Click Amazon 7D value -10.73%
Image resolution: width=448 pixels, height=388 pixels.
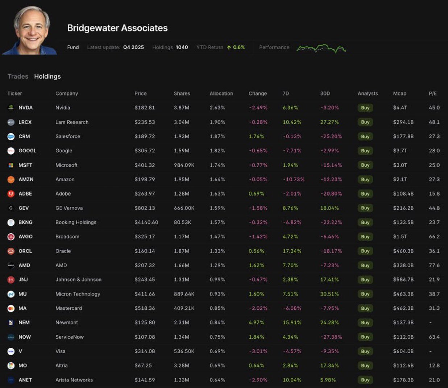coord(294,179)
